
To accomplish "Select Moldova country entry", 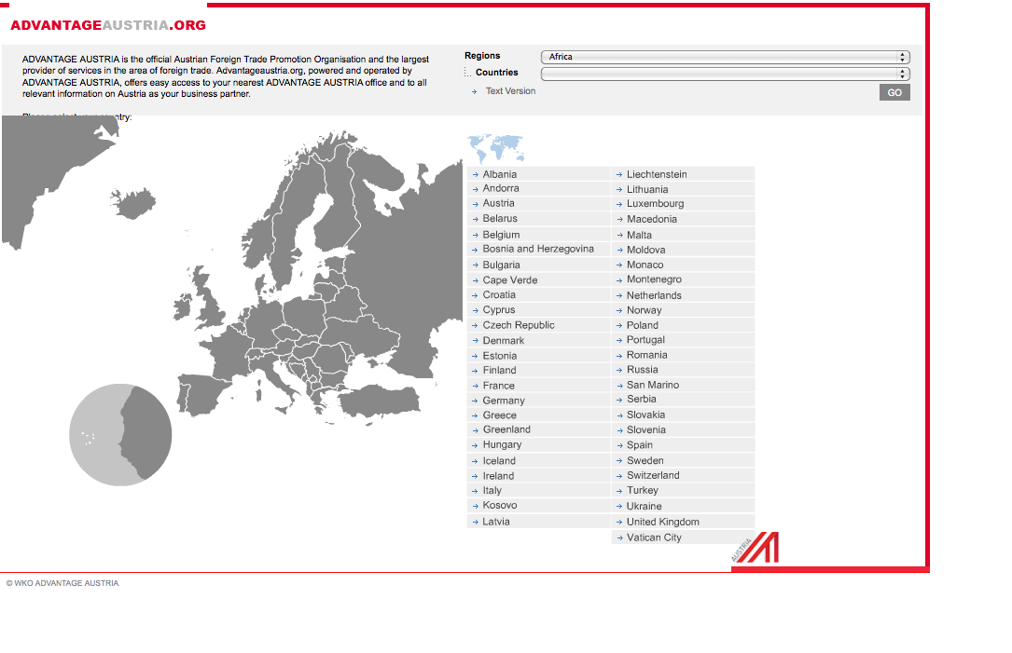I will pyautogui.click(x=646, y=250).
